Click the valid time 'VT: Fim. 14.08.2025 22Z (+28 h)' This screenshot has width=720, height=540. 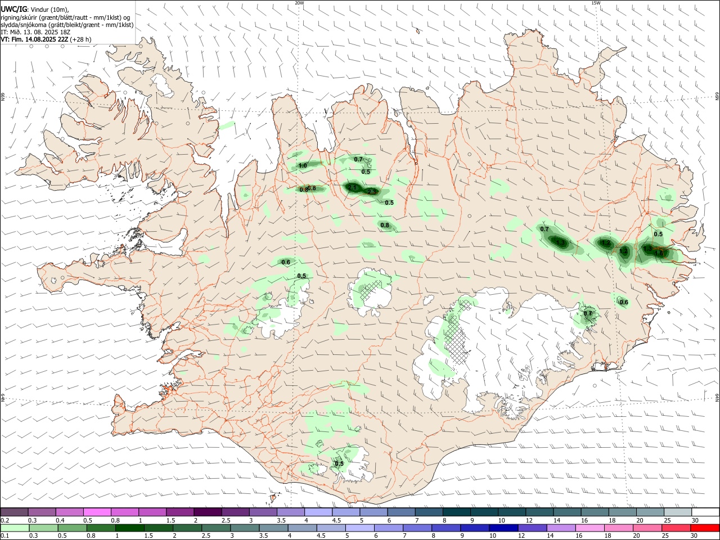pos(46,39)
